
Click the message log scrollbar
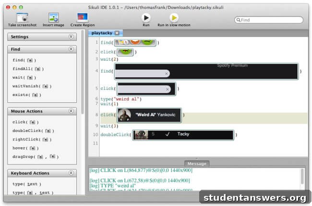[x=302, y=176]
